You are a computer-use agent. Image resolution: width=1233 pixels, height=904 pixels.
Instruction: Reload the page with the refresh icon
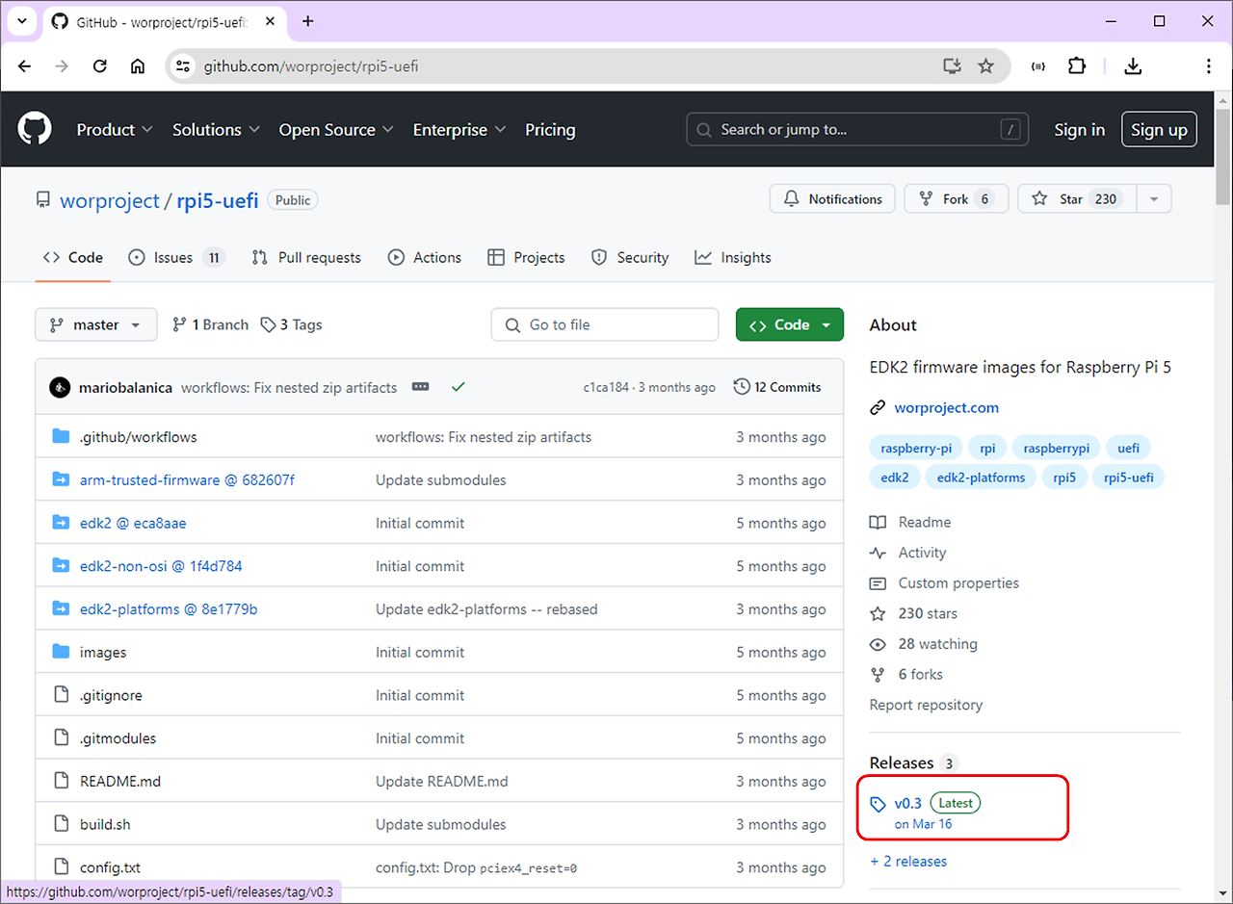click(99, 66)
